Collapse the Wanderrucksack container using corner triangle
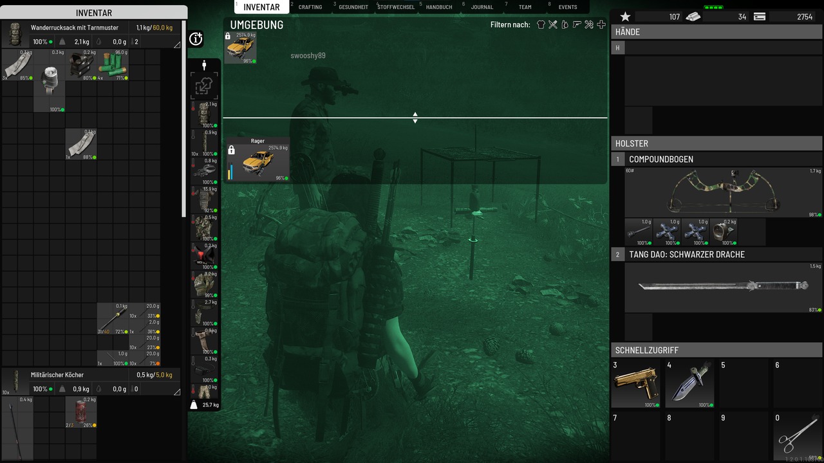 (x=177, y=44)
